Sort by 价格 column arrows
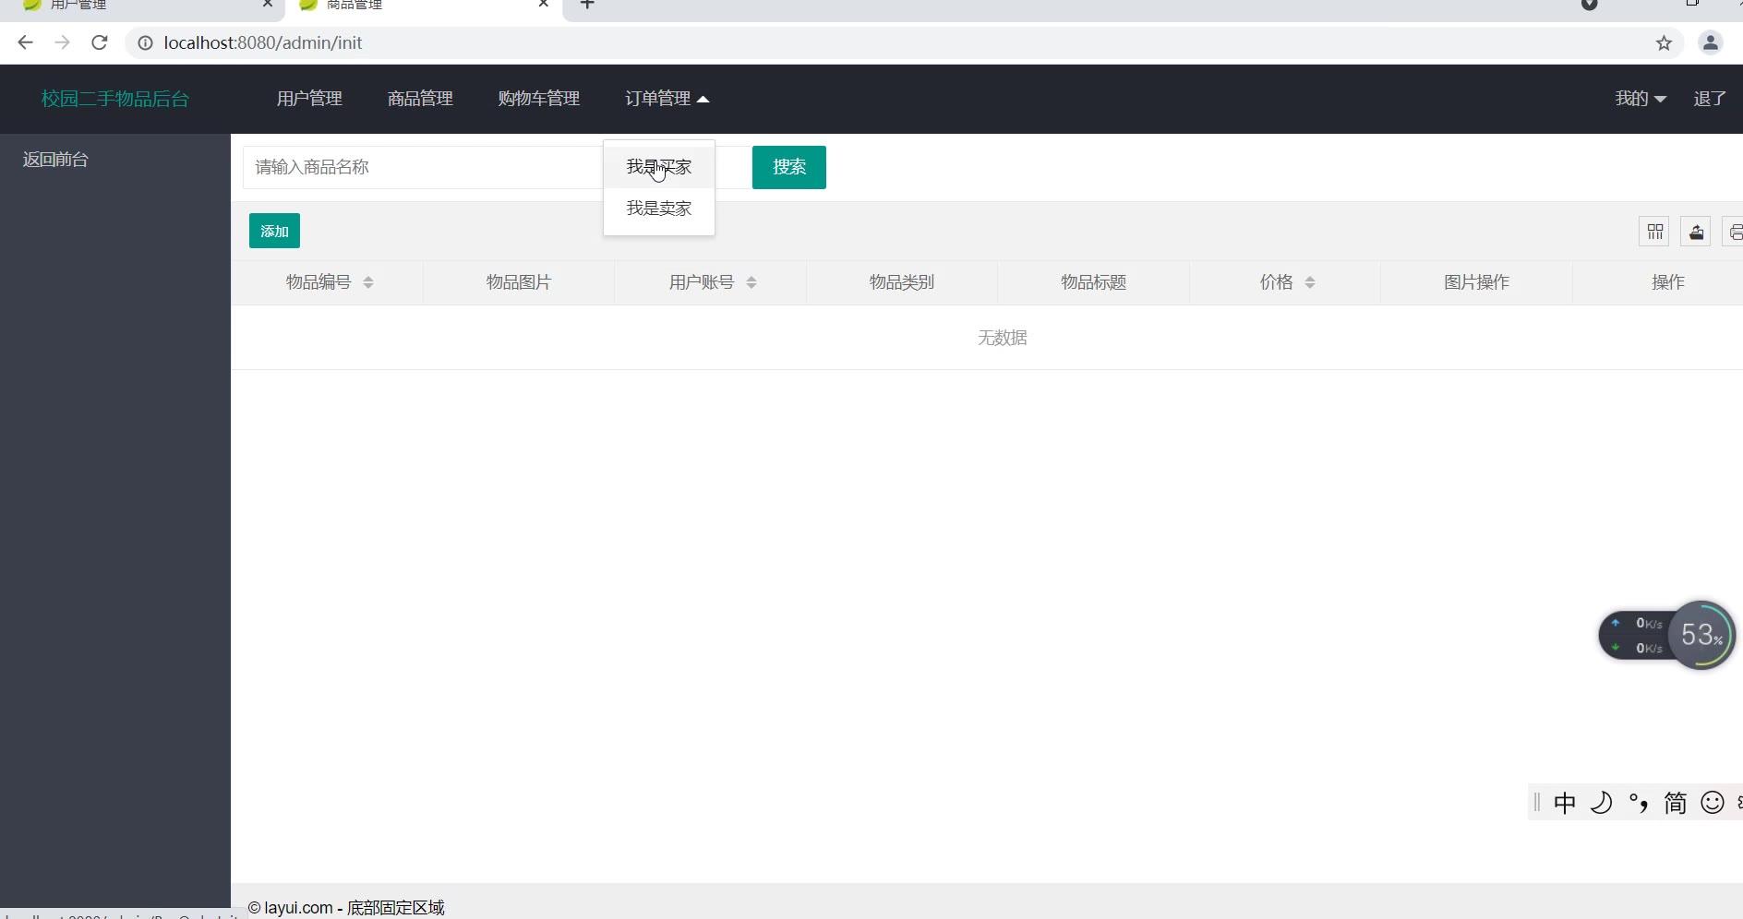The height and width of the screenshot is (919, 1743). coord(1310,282)
